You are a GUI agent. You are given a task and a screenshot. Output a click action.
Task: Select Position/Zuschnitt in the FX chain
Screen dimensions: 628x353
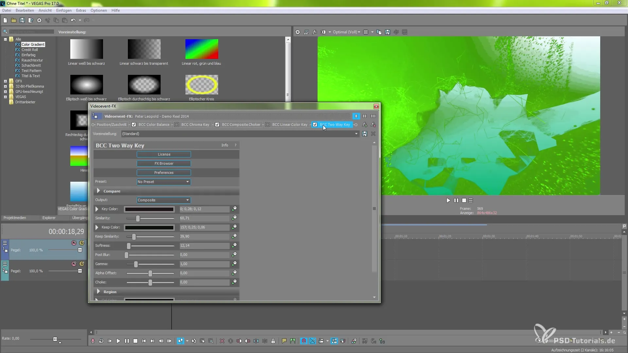coord(112,125)
